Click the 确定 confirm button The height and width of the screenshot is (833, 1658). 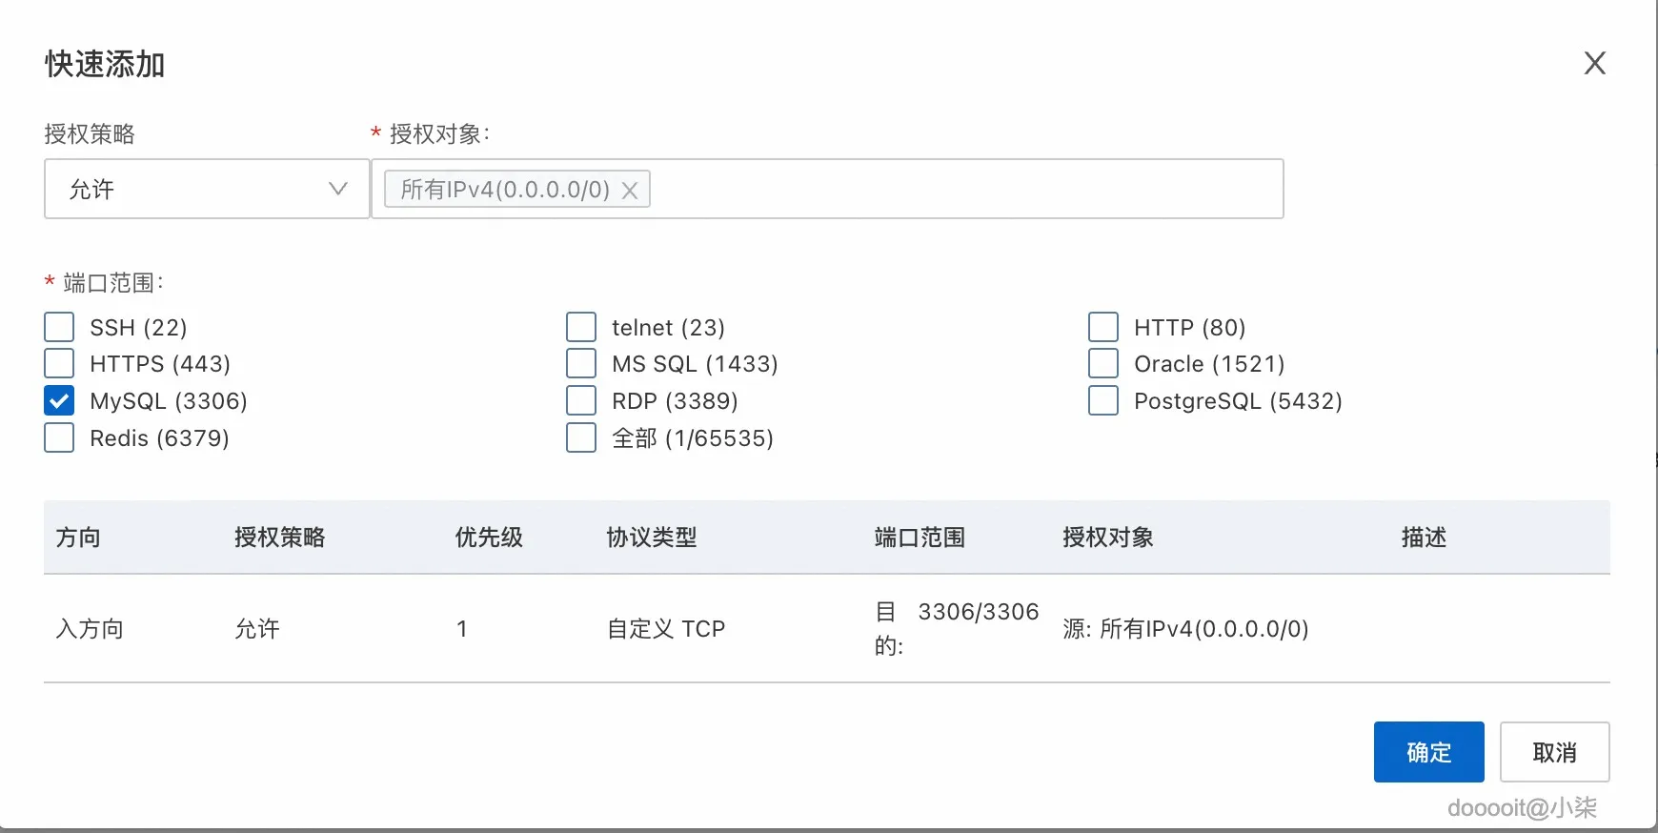pos(1427,752)
